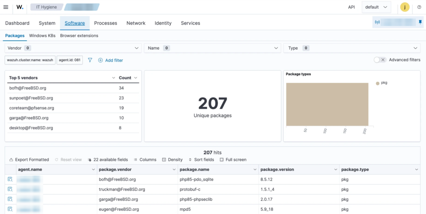
Task: Expand the Name filter dropdown
Action: (213, 48)
